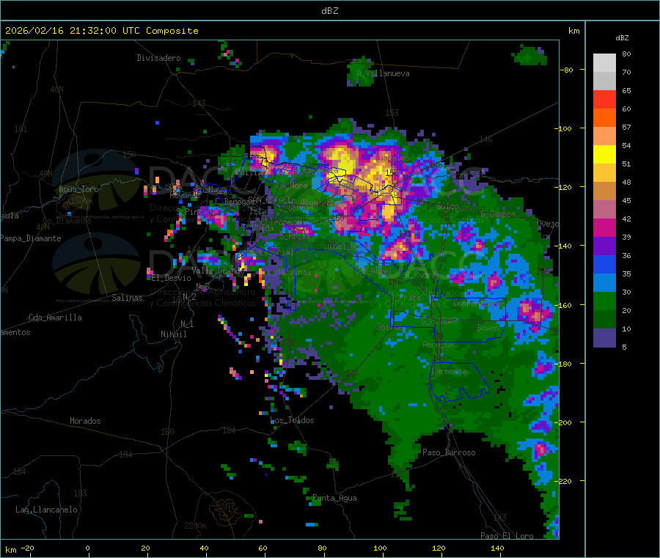
Task: Click the '-80' tick on the vertical km axis
Action: click(x=567, y=70)
